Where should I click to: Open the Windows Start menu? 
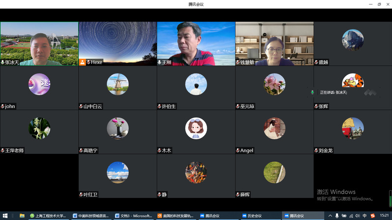[5, 216]
